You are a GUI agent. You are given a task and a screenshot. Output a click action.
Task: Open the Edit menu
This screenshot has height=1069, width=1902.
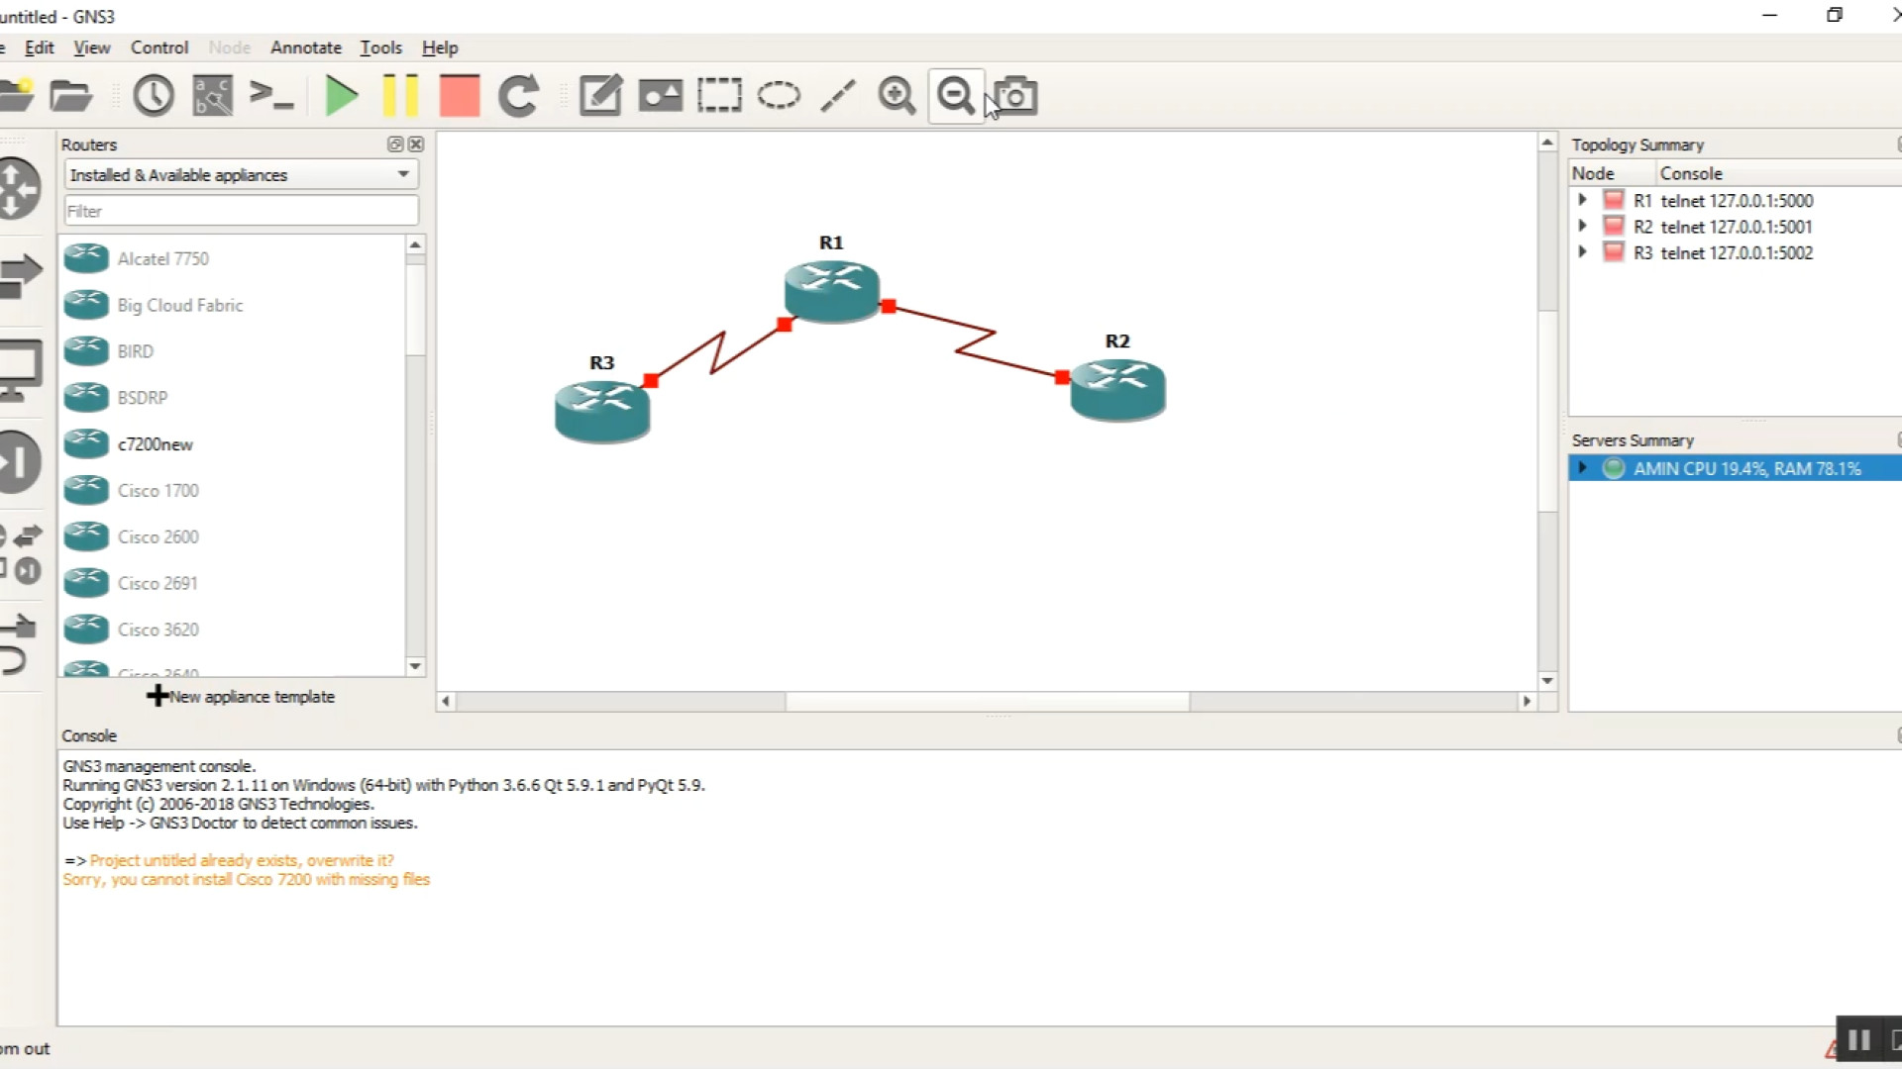point(40,48)
